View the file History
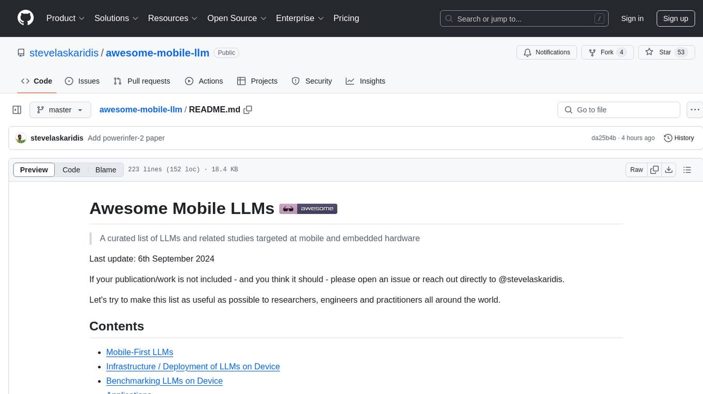The image size is (703, 394). click(x=679, y=138)
